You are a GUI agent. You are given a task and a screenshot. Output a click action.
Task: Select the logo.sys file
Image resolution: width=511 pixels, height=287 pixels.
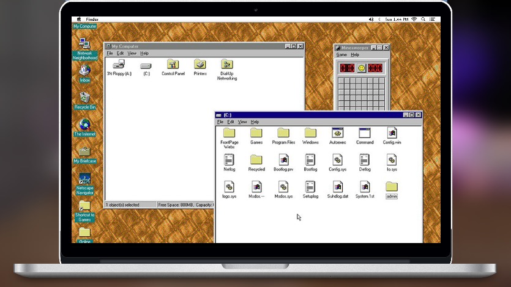pos(229,190)
